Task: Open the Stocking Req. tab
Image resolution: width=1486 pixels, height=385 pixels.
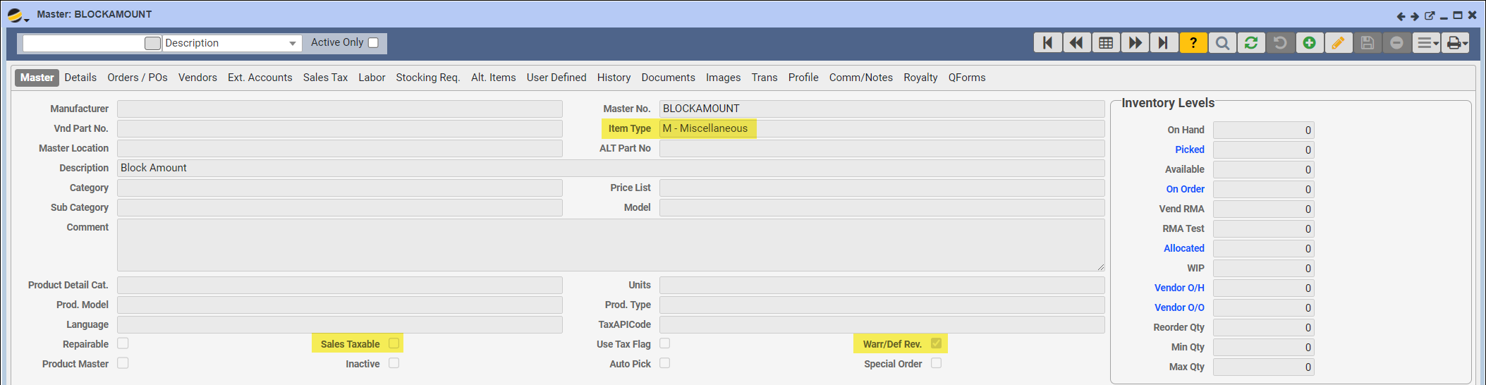Action: tap(427, 78)
